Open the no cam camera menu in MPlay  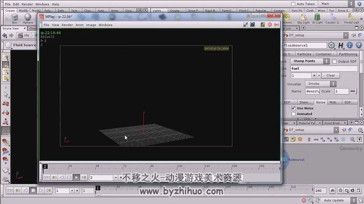click(x=222, y=48)
